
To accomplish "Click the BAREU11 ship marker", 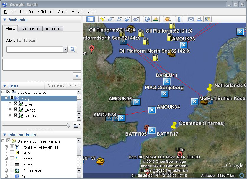I will point(167,82).
